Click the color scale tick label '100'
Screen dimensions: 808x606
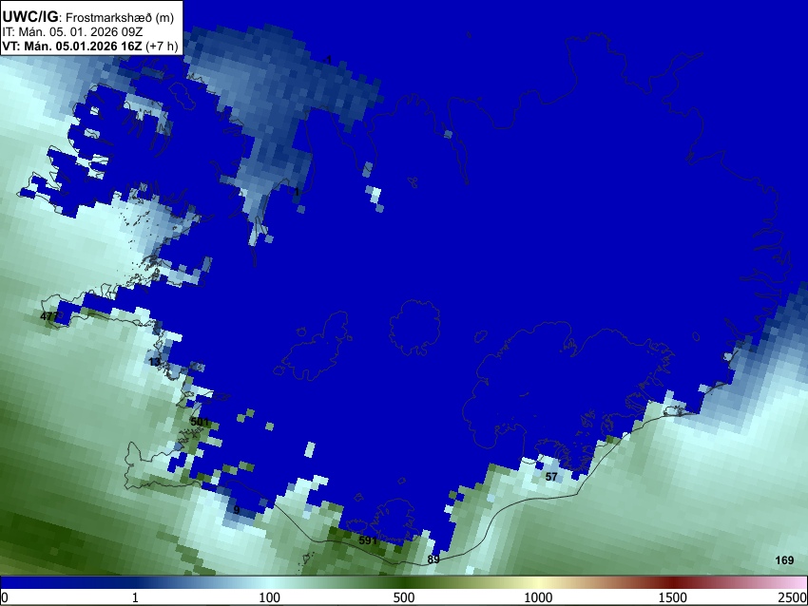[x=269, y=597]
